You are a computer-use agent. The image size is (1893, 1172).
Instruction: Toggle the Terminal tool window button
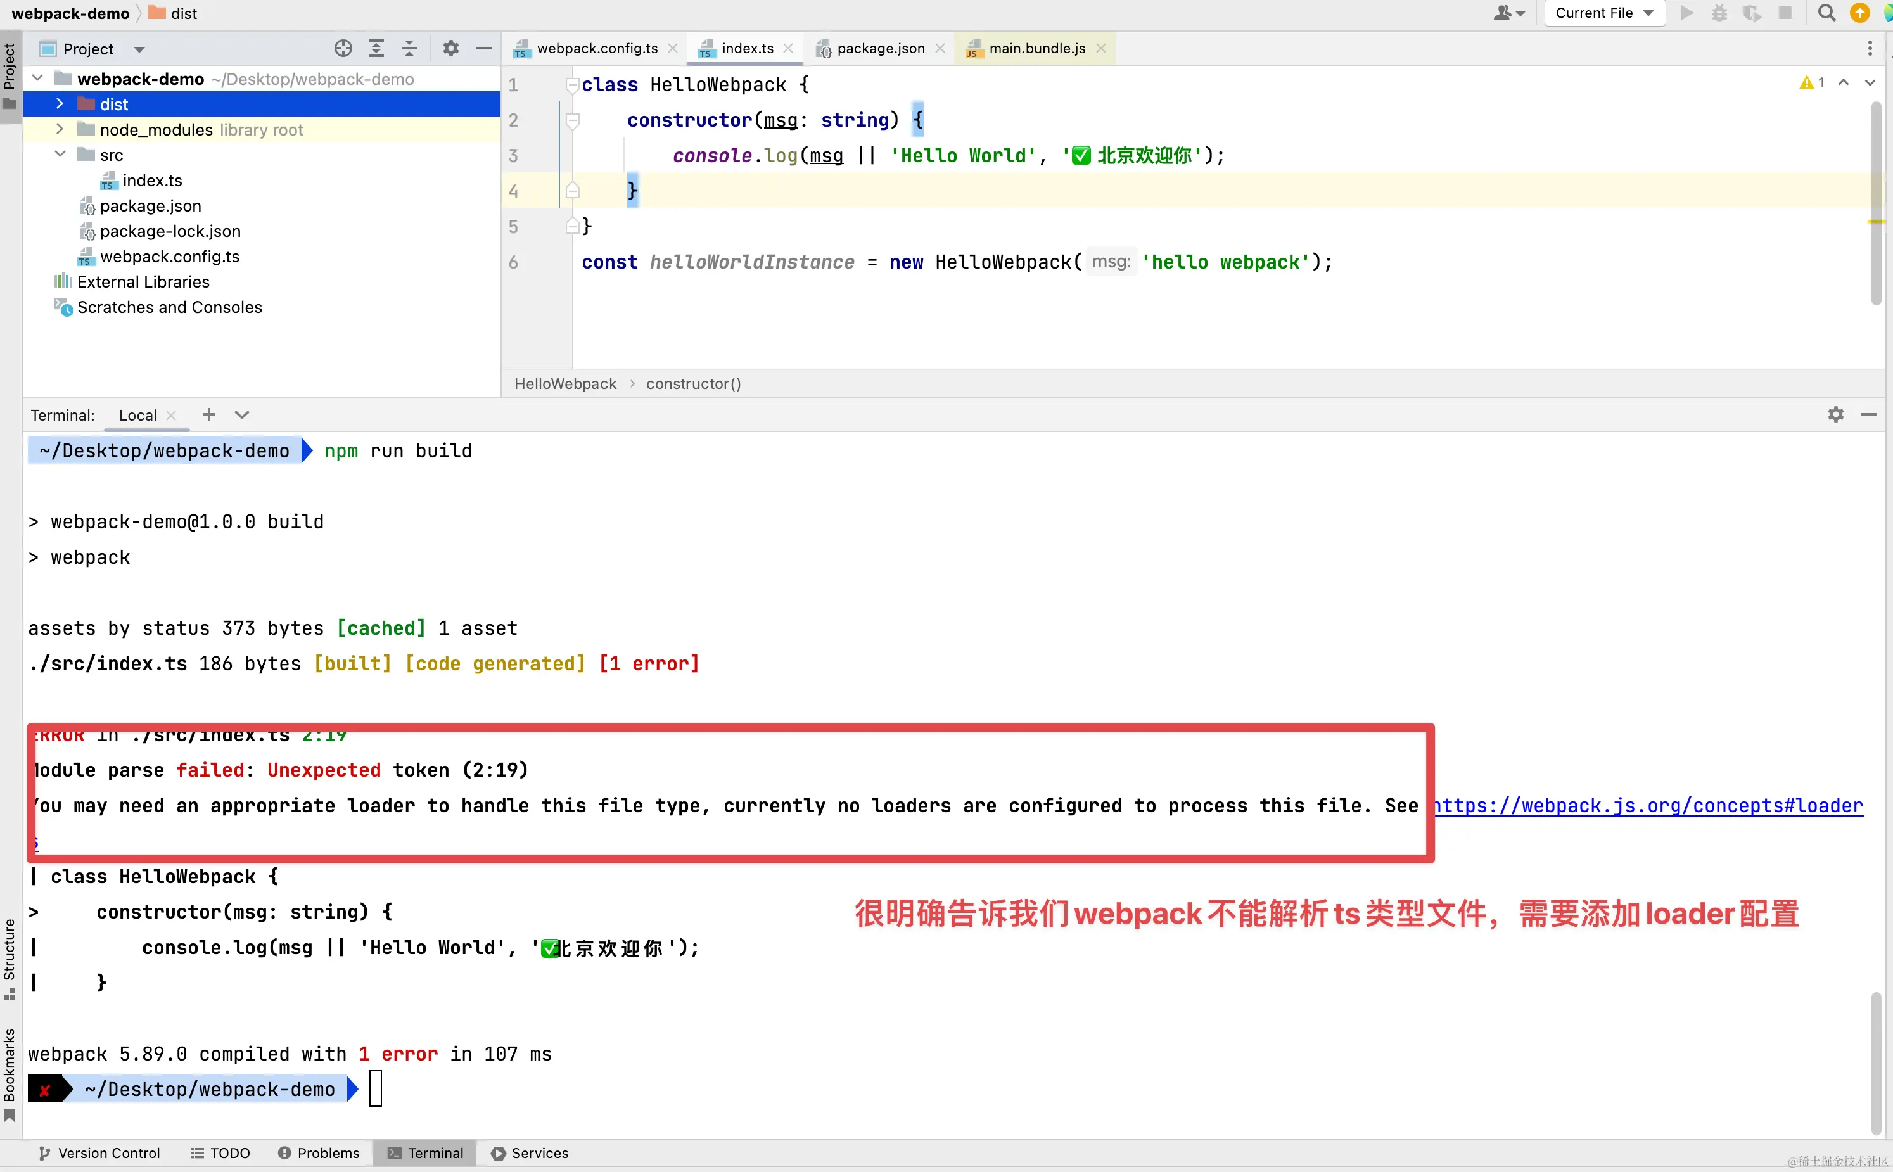(x=425, y=1154)
